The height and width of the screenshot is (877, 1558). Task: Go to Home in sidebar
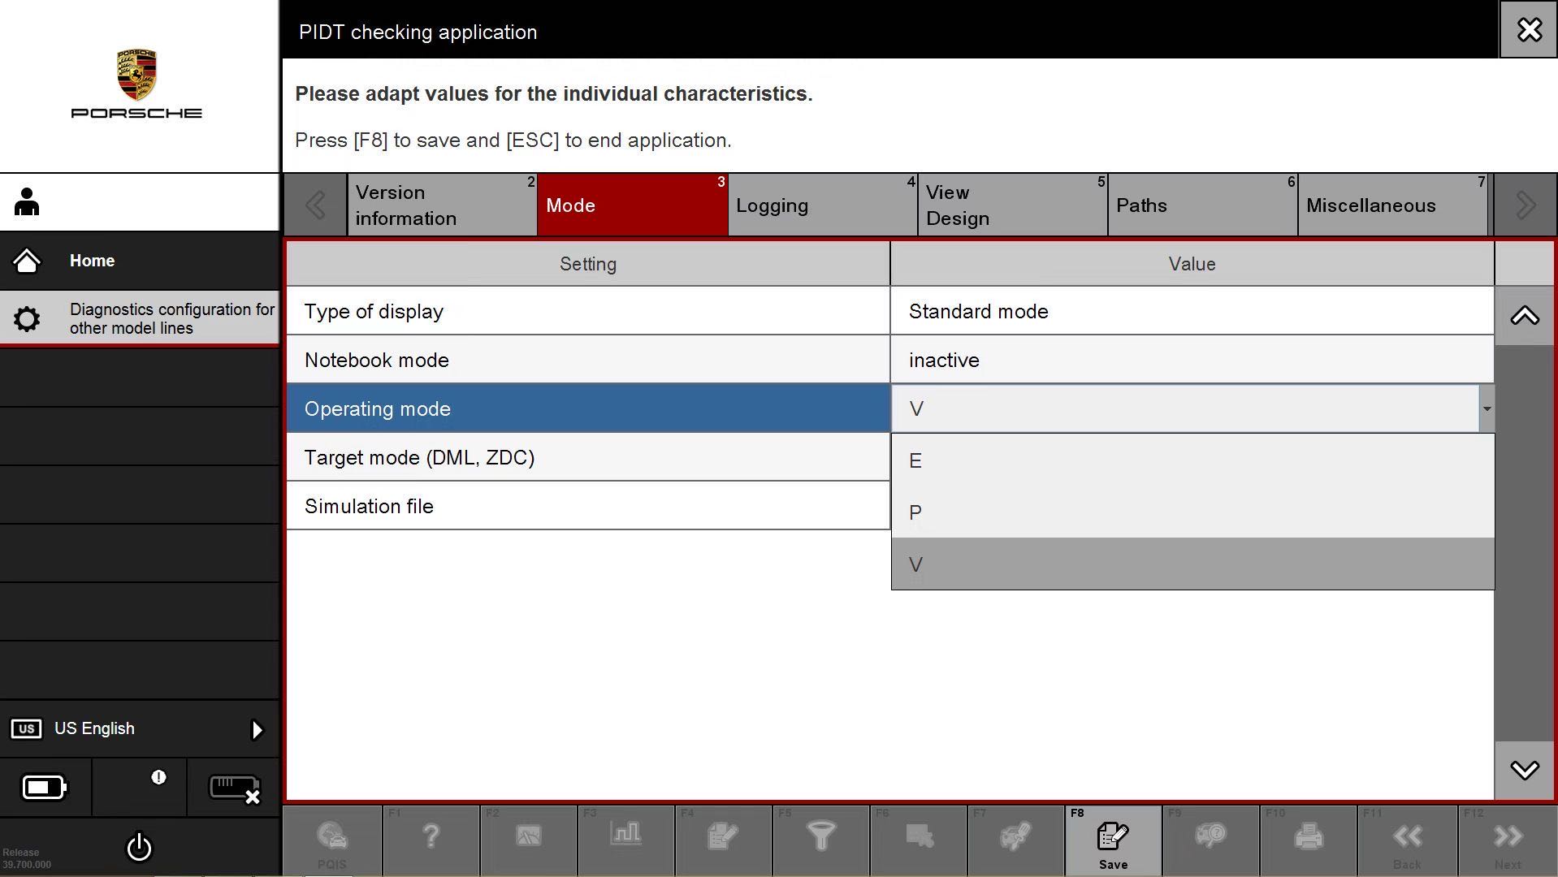tap(140, 261)
